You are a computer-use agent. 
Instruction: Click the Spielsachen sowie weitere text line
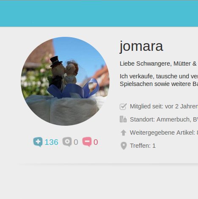(x=159, y=84)
